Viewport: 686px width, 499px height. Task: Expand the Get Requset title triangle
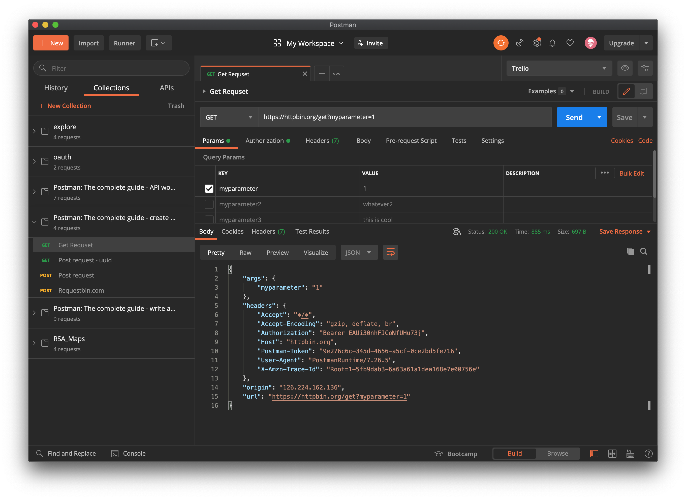pos(204,91)
